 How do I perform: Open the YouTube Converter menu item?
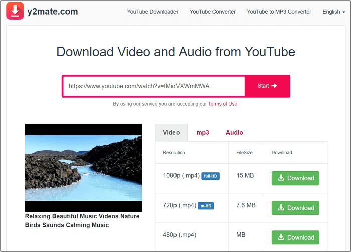point(213,12)
